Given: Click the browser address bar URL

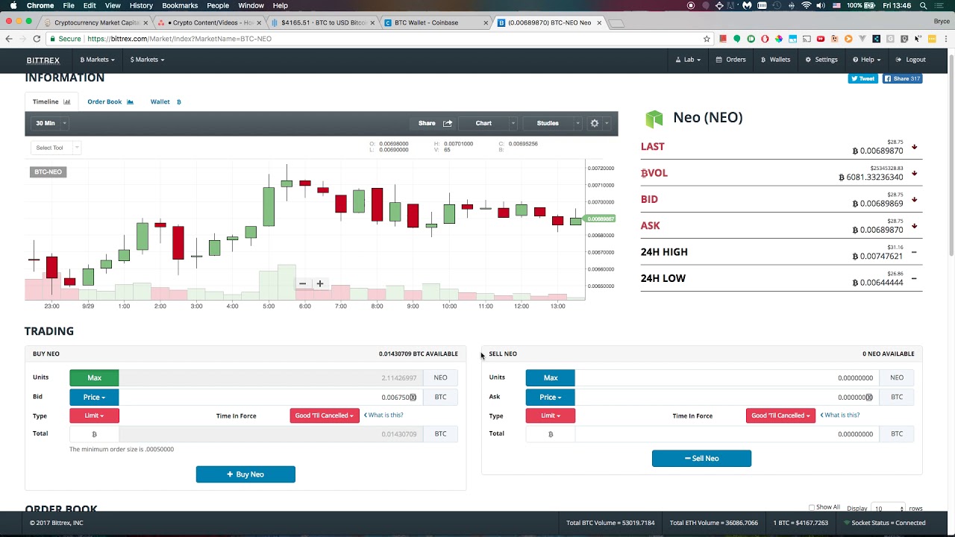Looking at the screenshot, I should tap(179, 39).
